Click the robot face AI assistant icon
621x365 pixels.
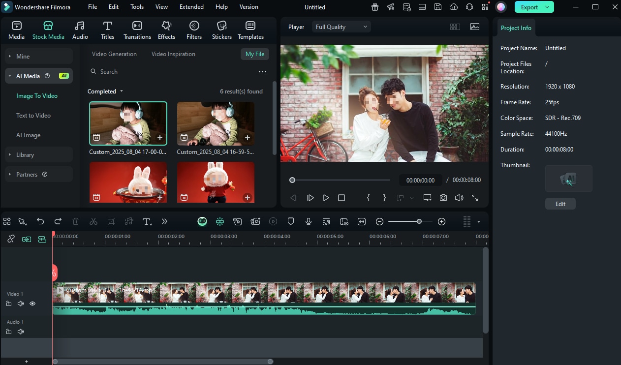coord(202,222)
